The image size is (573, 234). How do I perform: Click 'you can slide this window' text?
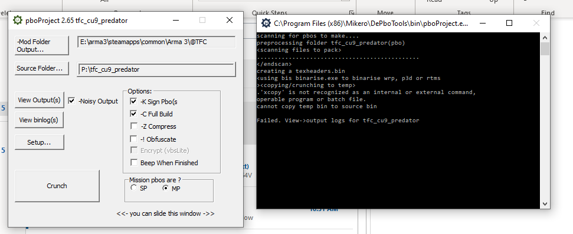[x=166, y=213]
